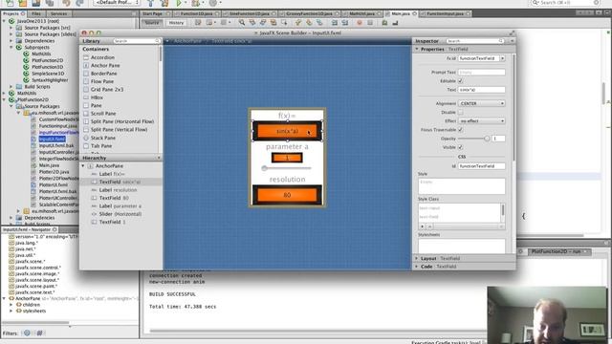Click the Inspector search field
Viewport: 612px width, 344px height.
click(475, 41)
